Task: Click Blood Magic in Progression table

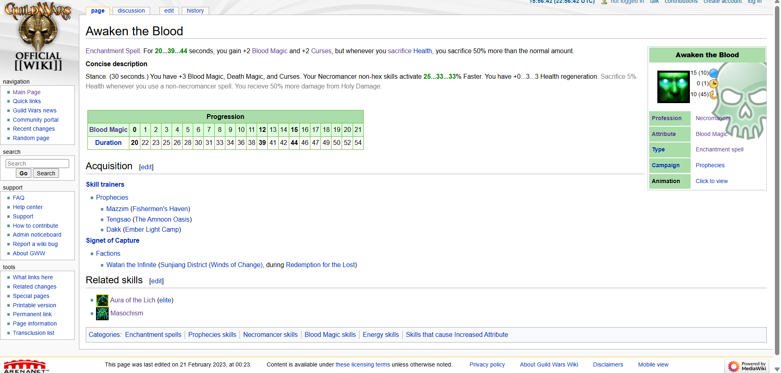Action: tap(108, 129)
